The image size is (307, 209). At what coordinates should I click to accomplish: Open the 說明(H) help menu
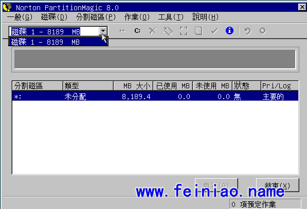click(x=205, y=17)
